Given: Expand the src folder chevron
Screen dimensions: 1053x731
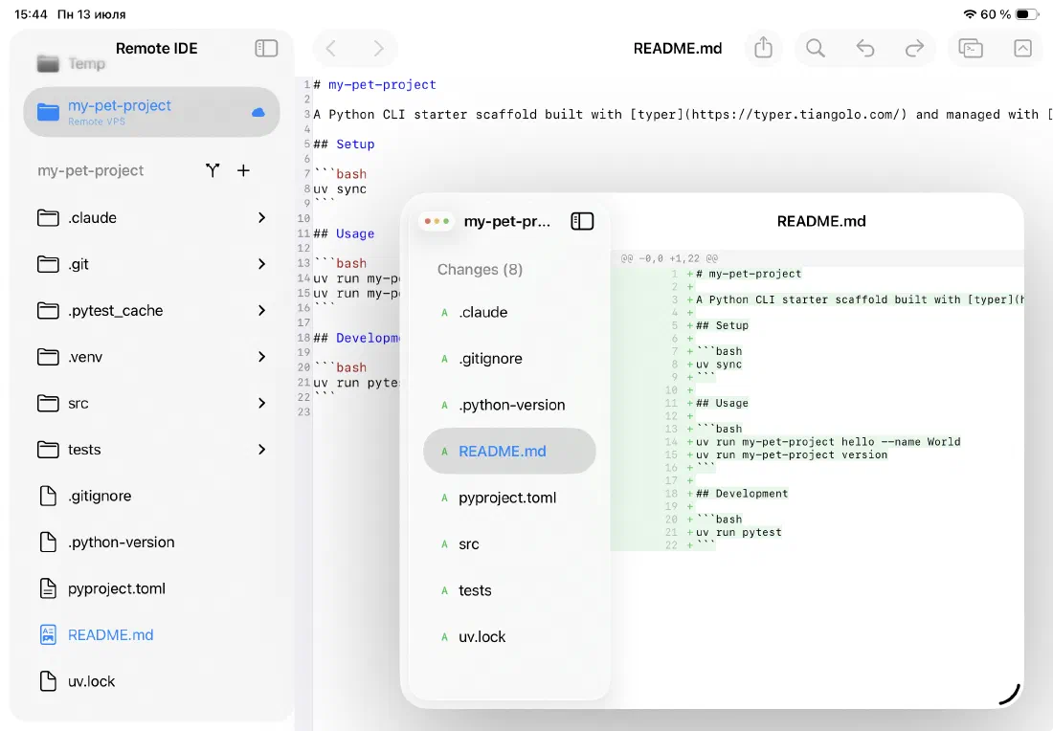Looking at the screenshot, I should pos(262,403).
